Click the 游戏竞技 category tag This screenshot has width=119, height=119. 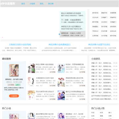click(x=113, y=26)
